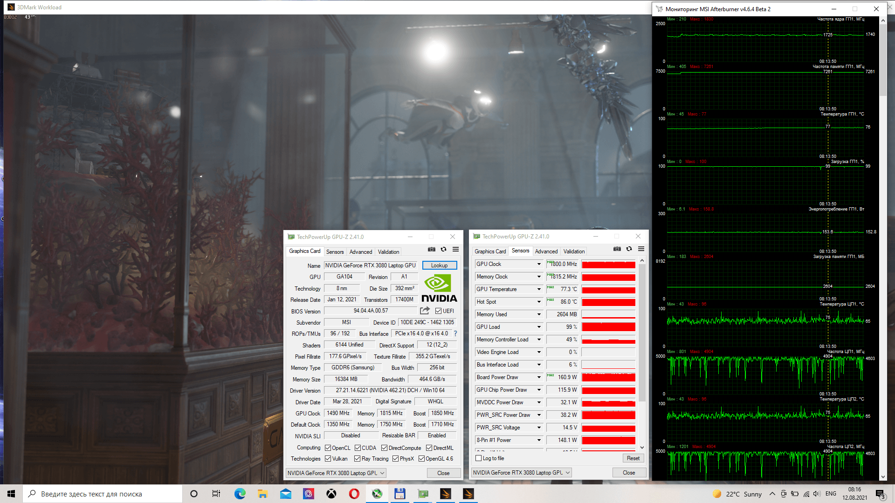Click the Windows search text field
The image size is (895, 503).
click(x=103, y=494)
